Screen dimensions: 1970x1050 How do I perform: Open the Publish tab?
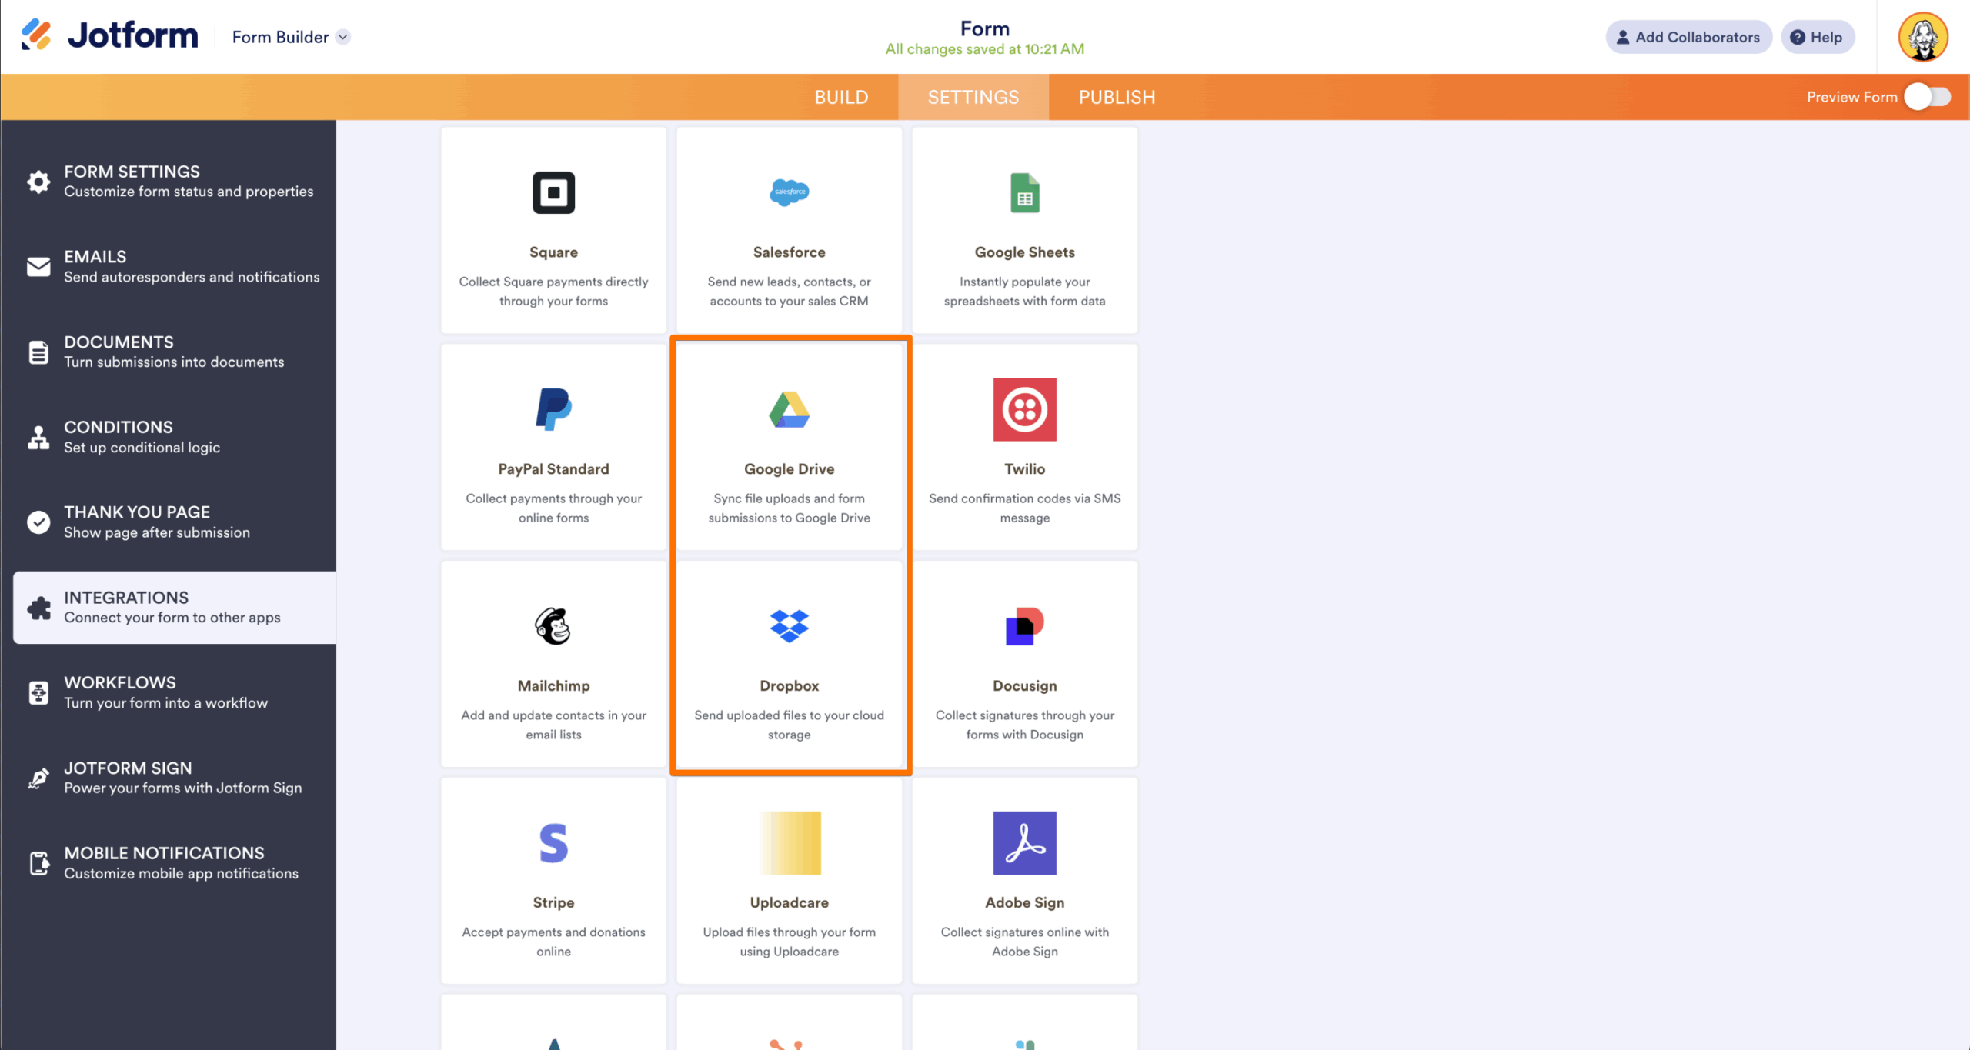[1117, 96]
